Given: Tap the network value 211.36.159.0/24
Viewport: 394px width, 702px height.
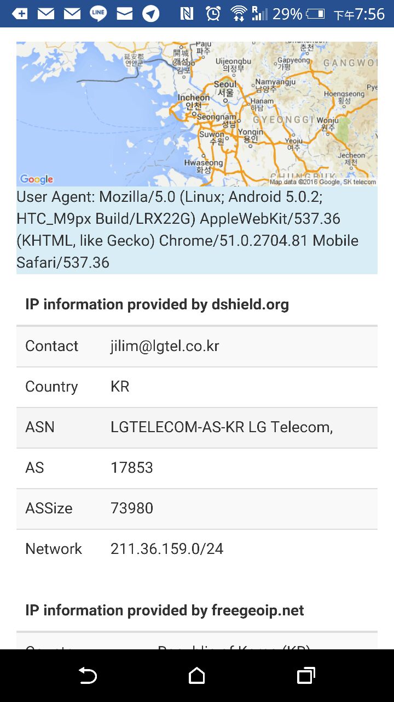Looking at the screenshot, I should pos(167,549).
